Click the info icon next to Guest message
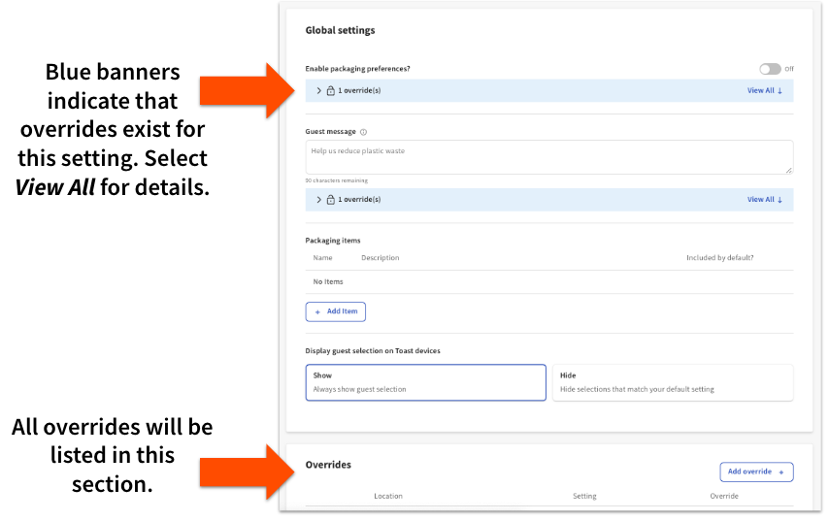This screenshot has width=829, height=521. click(363, 132)
